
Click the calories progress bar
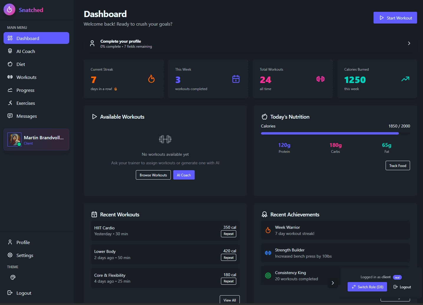point(335,133)
